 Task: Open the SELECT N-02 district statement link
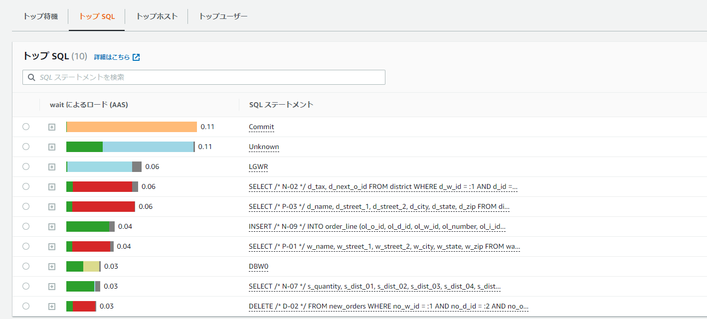coord(383,187)
